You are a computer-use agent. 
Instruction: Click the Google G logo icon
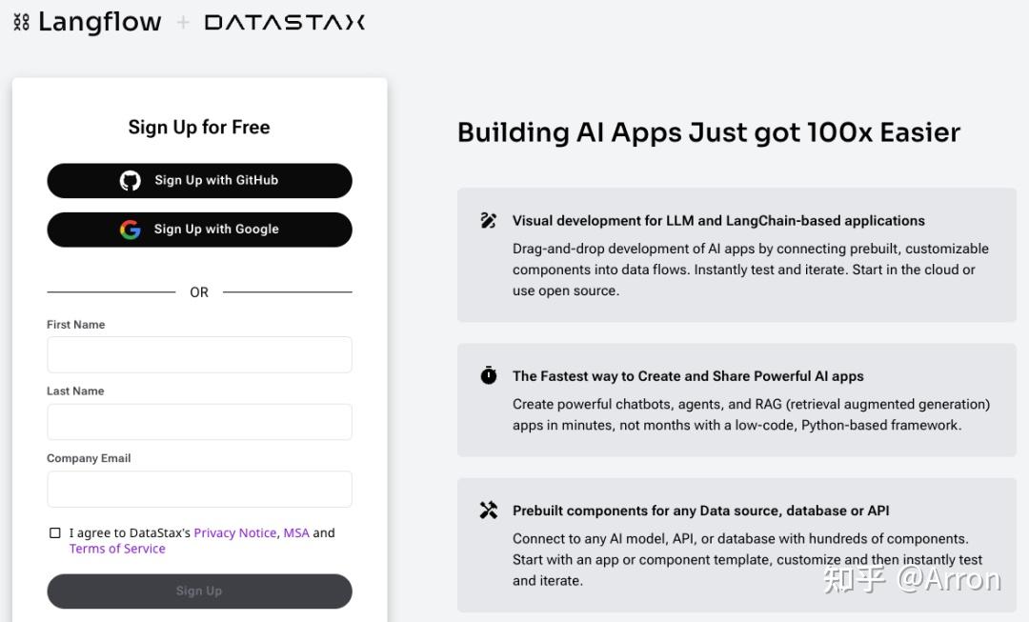click(131, 230)
